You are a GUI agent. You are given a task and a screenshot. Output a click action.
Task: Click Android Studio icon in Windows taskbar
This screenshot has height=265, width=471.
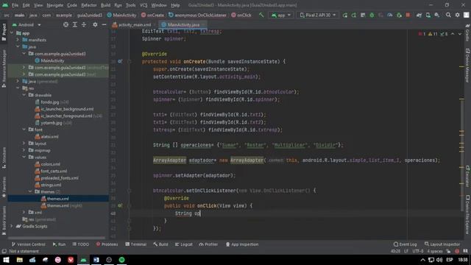click(83, 260)
